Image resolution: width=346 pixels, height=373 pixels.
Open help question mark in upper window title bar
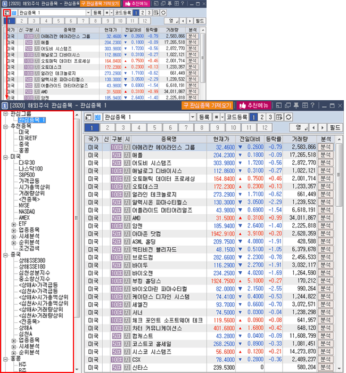pos(182,3)
